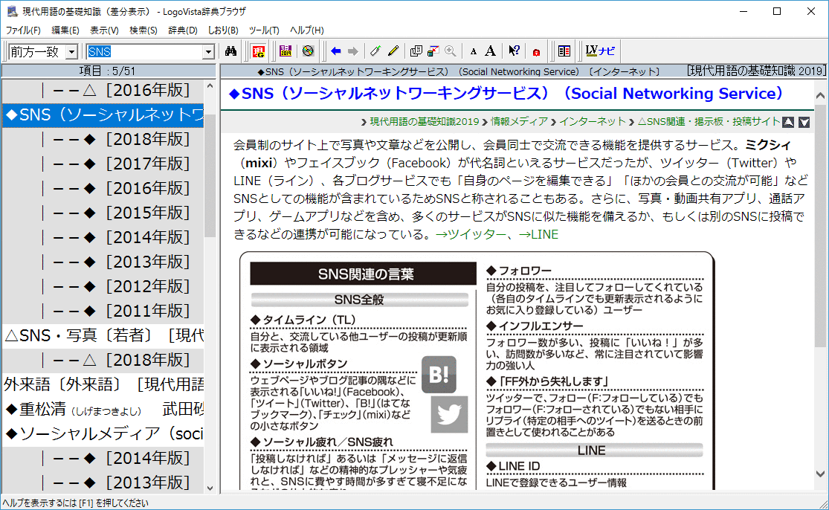Select the yellow highlighter marker tool

pyautogui.click(x=393, y=51)
